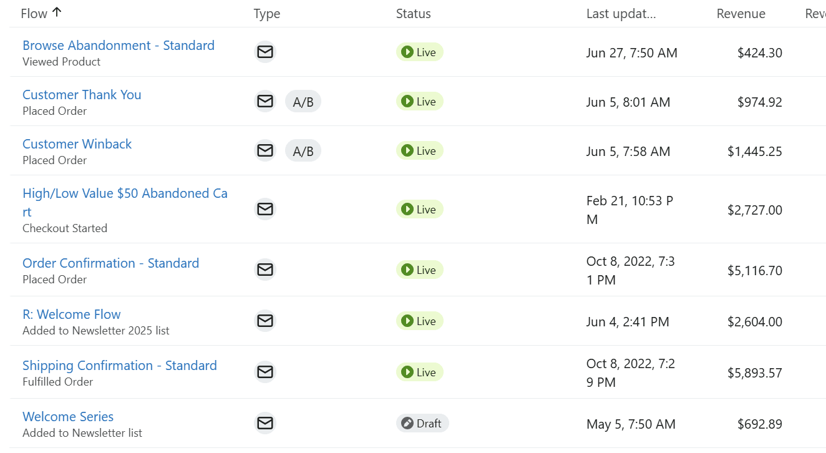Click the email icon beside Order Confirmation - Standard
The width and height of the screenshot is (826, 453).
265,270
